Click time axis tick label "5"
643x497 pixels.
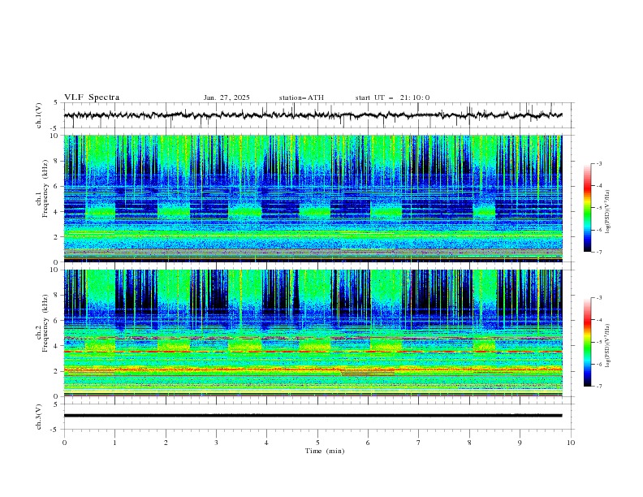317,443
